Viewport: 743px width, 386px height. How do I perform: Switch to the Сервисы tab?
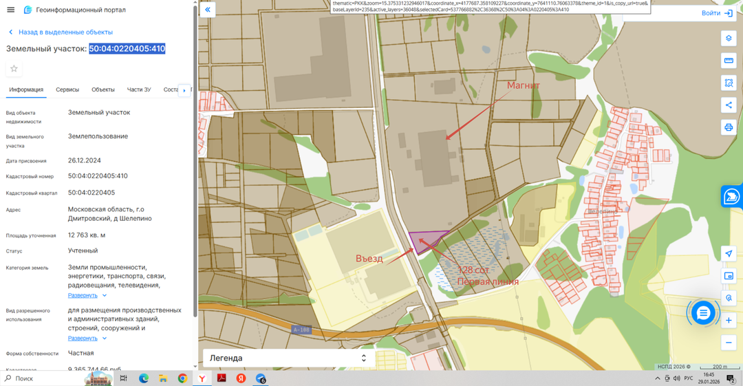click(67, 89)
